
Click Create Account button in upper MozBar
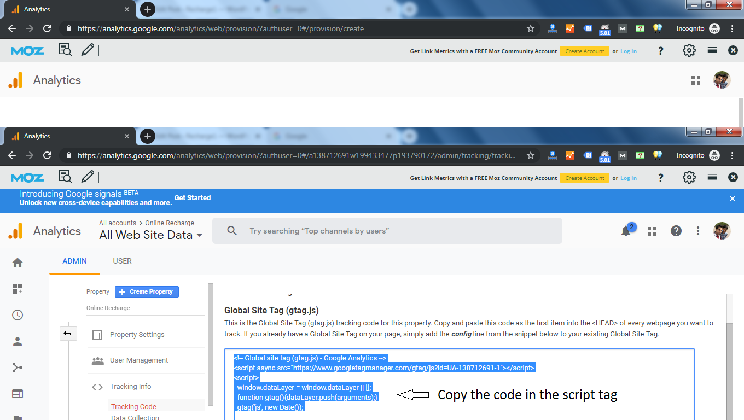coord(585,51)
